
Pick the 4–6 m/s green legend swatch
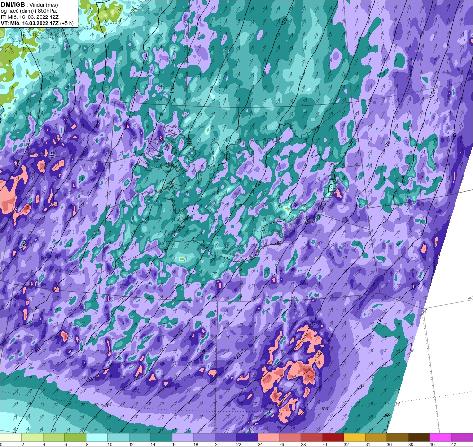[54, 438]
